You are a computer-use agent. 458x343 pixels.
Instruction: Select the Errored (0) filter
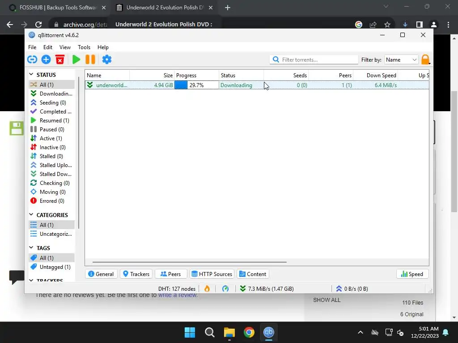click(x=52, y=201)
